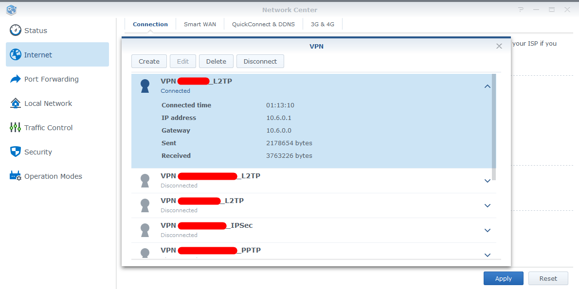This screenshot has height=289, width=579.
Task: Collapse the connected L2TP VPN details
Action: (487, 85)
